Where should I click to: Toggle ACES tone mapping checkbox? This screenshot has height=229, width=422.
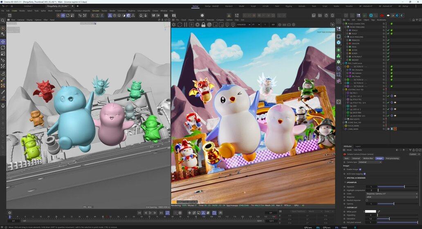click(365, 174)
